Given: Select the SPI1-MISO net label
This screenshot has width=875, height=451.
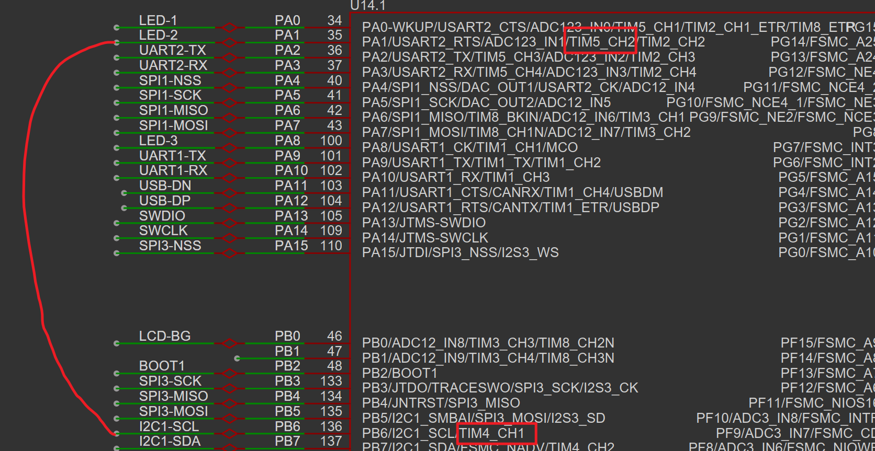Looking at the screenshot, I should point(174,110).
